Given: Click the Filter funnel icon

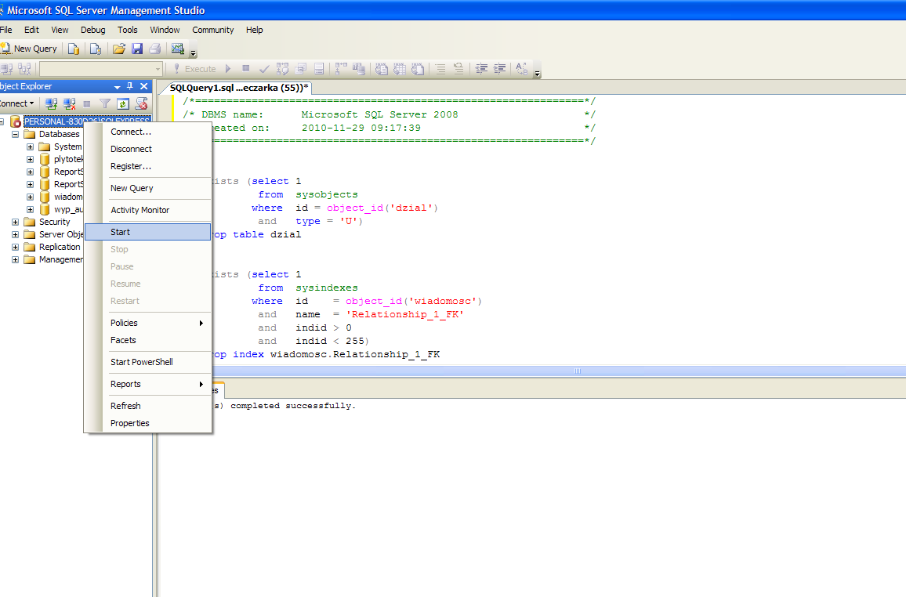Looking at the screenshot, I should [x=104, y=104].
